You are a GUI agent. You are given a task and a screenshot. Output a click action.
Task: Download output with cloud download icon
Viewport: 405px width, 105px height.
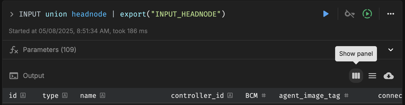(x=389, y=76)
